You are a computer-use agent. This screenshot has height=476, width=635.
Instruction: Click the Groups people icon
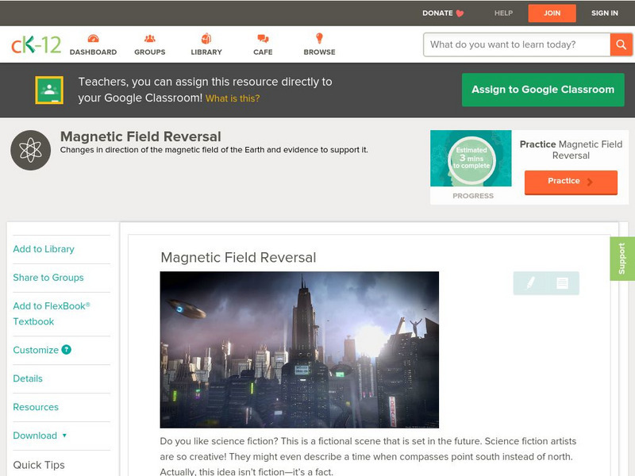[150, 38]
